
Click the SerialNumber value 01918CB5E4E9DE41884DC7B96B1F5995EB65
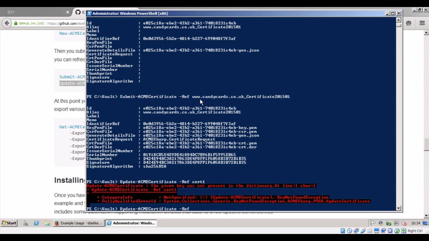[189, 155]
